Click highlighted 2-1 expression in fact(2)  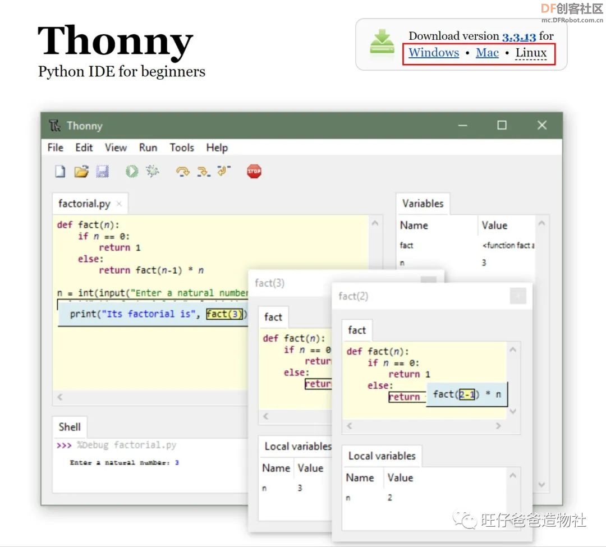(467, 394)
